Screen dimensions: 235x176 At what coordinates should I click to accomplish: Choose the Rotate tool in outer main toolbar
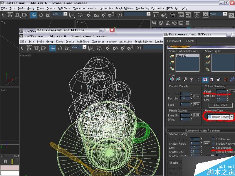[x=41, y=15]
